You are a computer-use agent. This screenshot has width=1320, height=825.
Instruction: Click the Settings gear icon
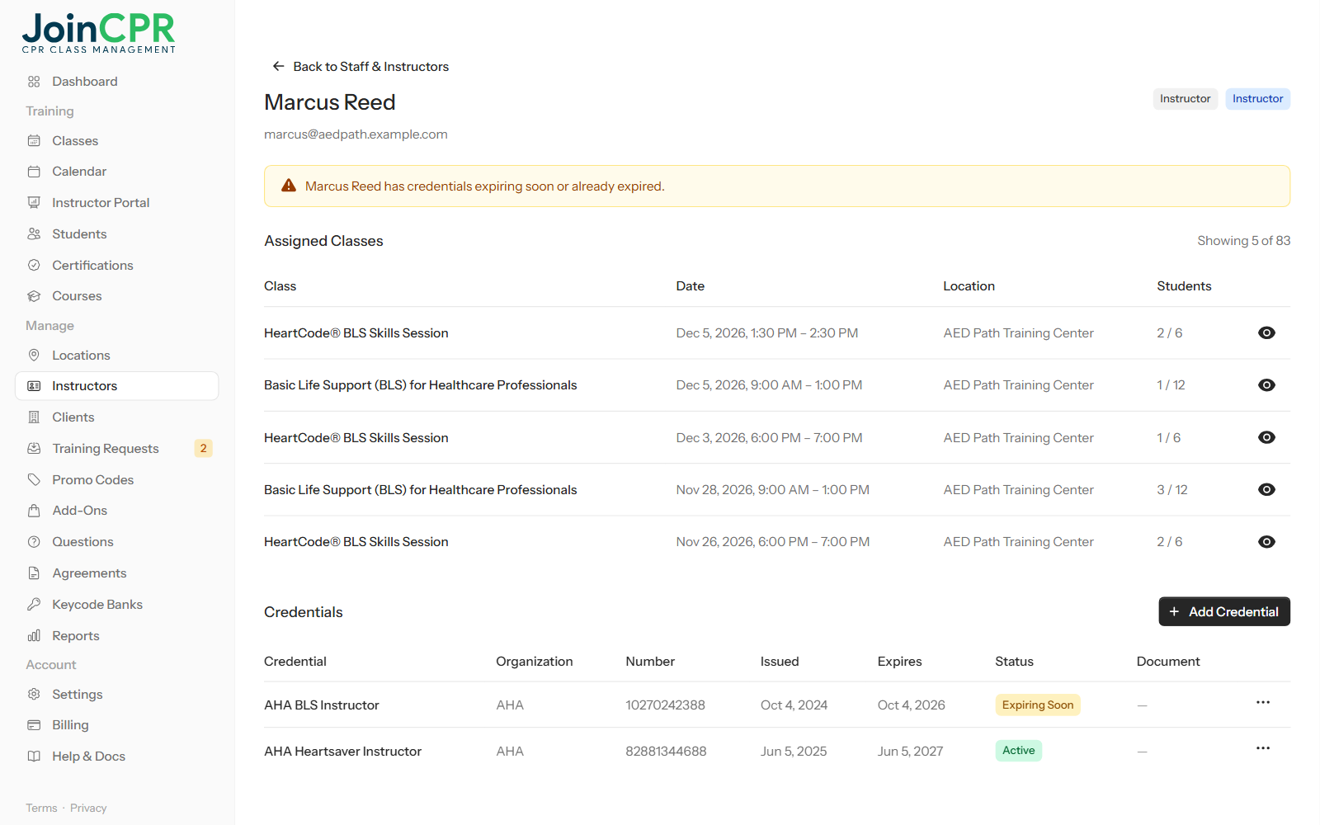pos(34,695)
